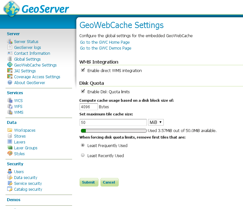Click the Layer Groups icon

tap(10, 147)
